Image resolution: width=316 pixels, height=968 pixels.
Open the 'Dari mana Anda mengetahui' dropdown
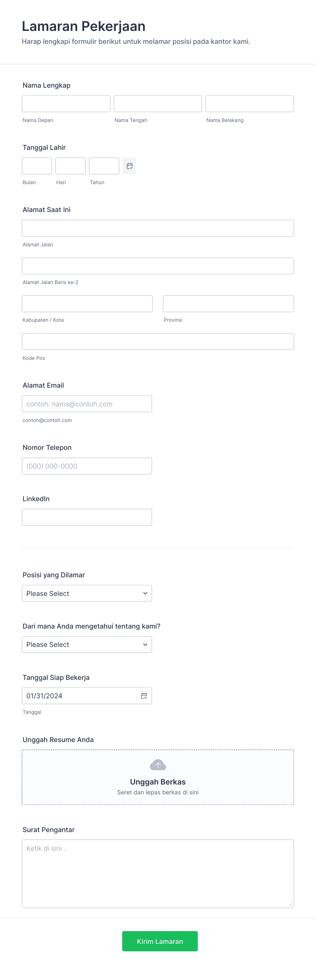(87, 644)
